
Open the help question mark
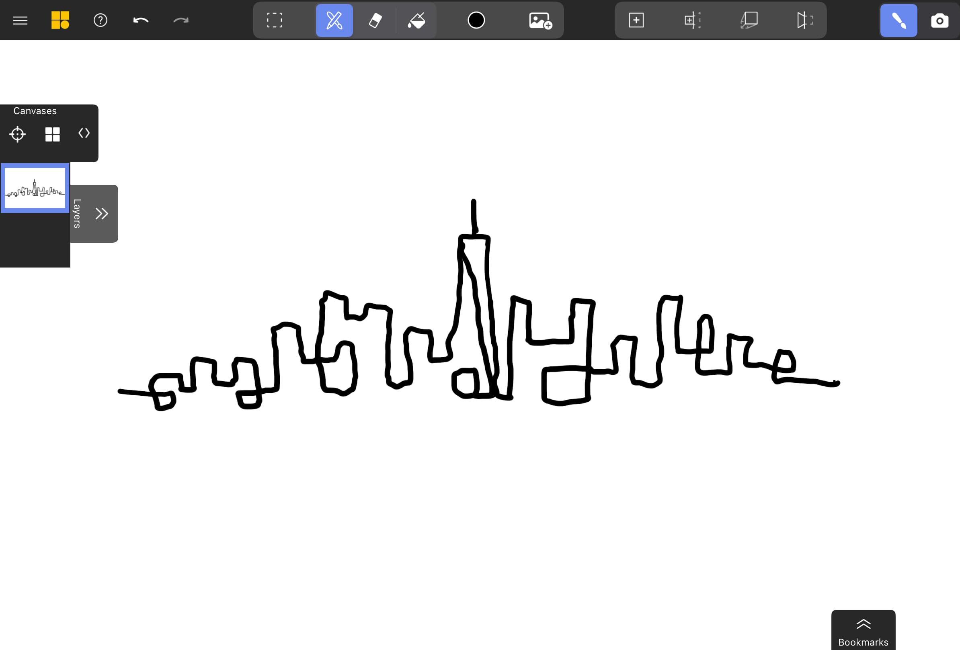point(101,20)
